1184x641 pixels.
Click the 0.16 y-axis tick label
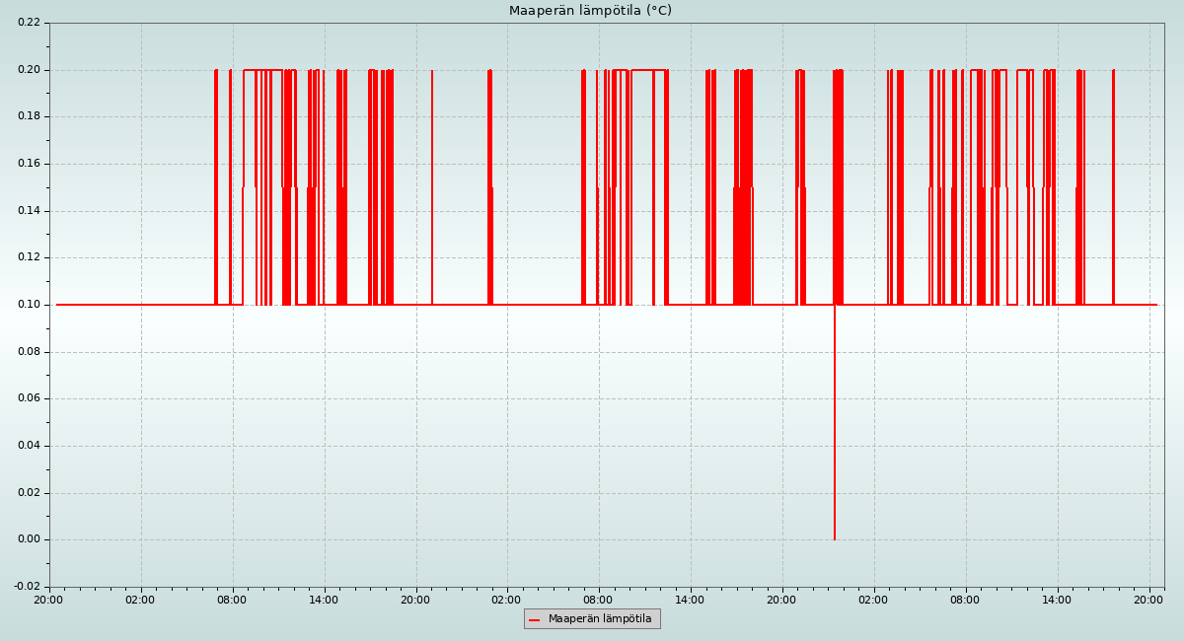[29, 164]
